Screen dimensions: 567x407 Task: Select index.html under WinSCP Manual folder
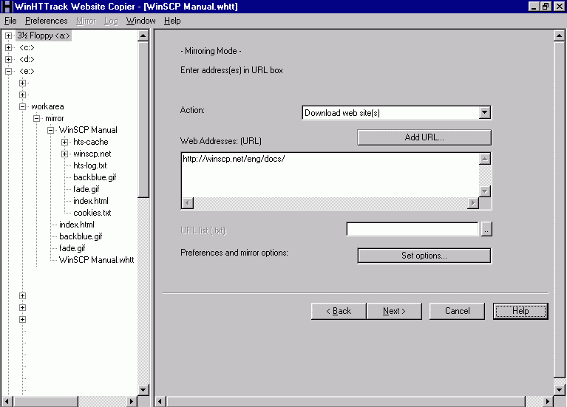click(x=91, y=201)
